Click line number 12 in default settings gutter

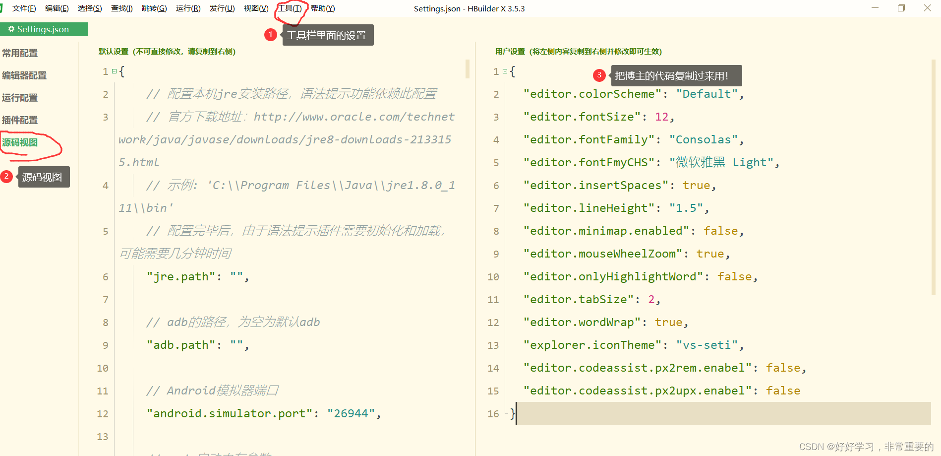pyautogui.click(x=103, y=414)
